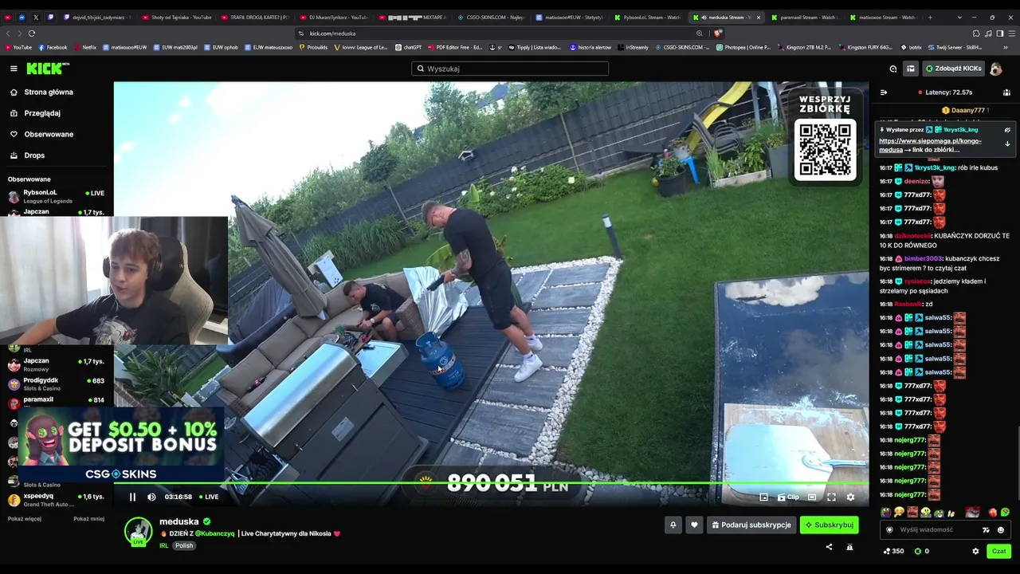Click the Polish language tag
Image resolution: width=1020 pixels, height=574 pixels.
[184, 546]
